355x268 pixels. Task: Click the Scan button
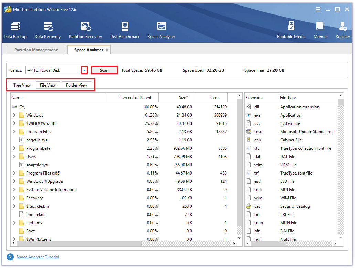tap(104, 70)
